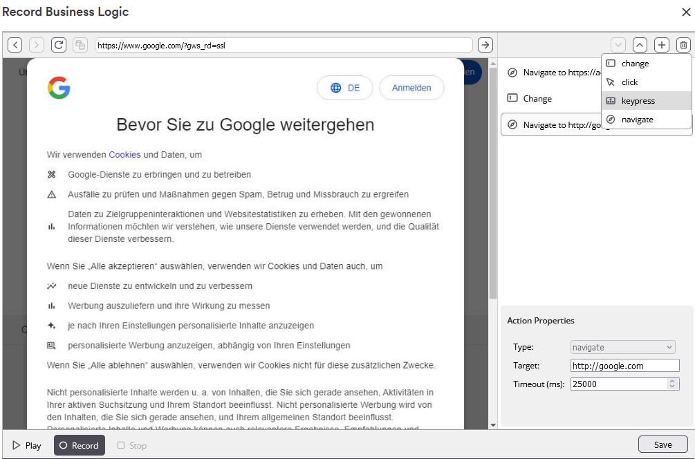The width and height of the screenshot is (695, 459).
Task: Click the scrollbar down arrow in browser pane
Action: [x=493, y=425]
